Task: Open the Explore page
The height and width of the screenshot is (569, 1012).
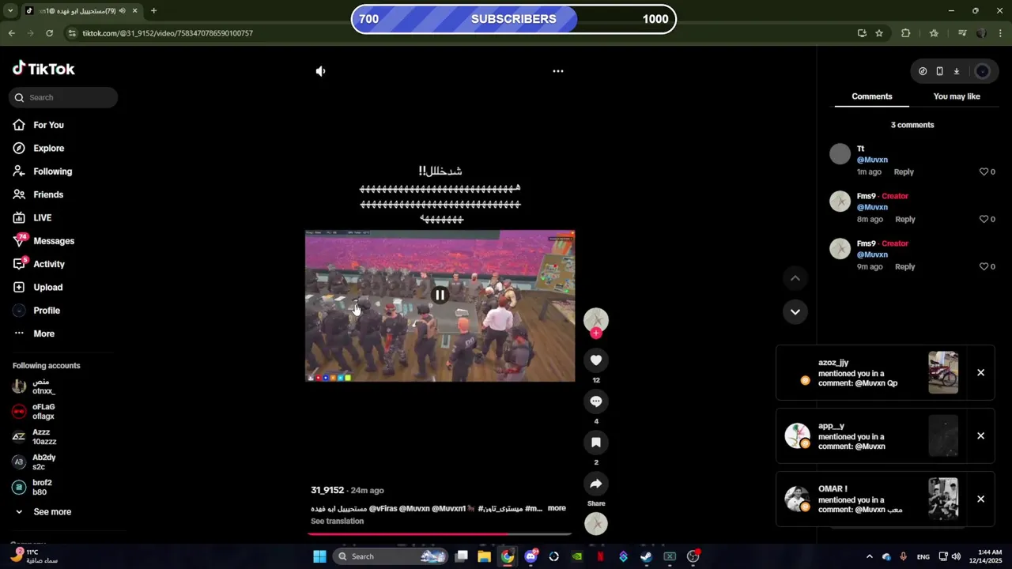Action: click(48, 148)
